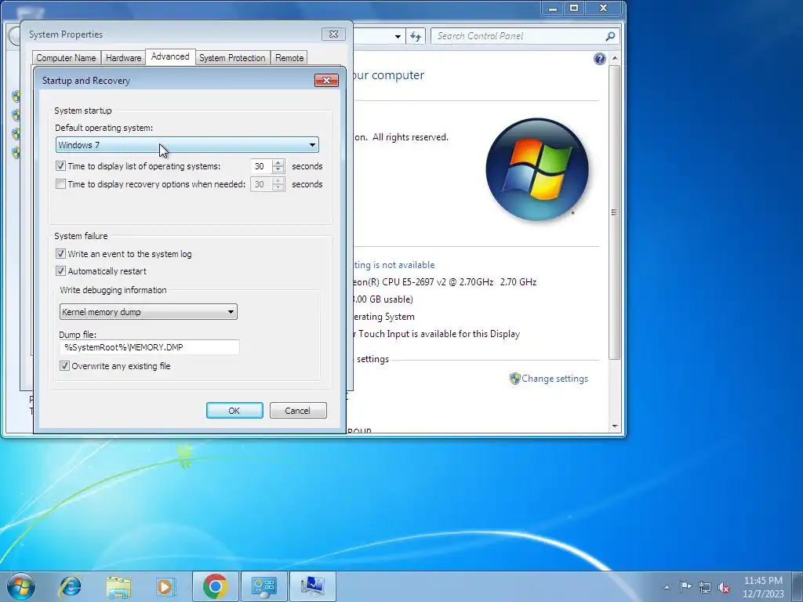Minimize the Control Panel window

(553, 8)
